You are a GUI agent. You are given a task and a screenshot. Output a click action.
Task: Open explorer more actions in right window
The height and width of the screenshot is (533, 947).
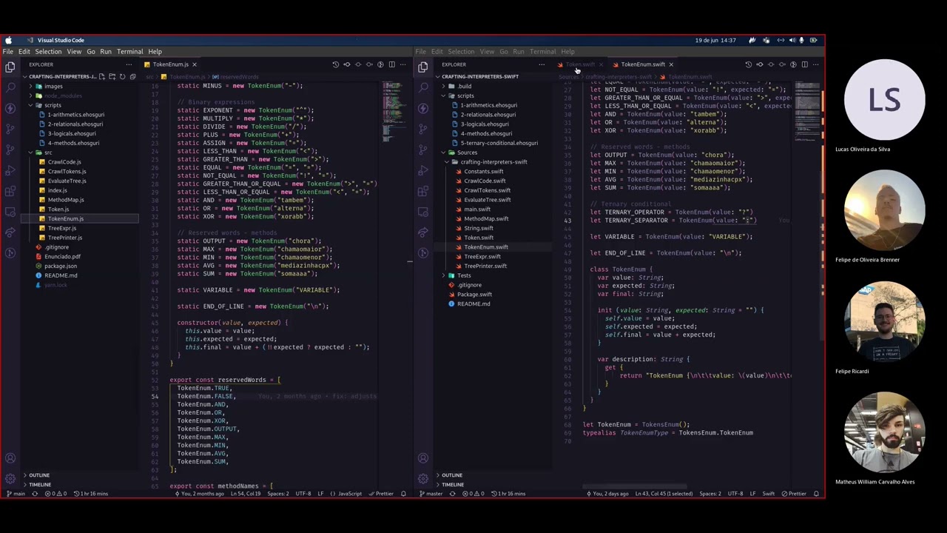542,64
